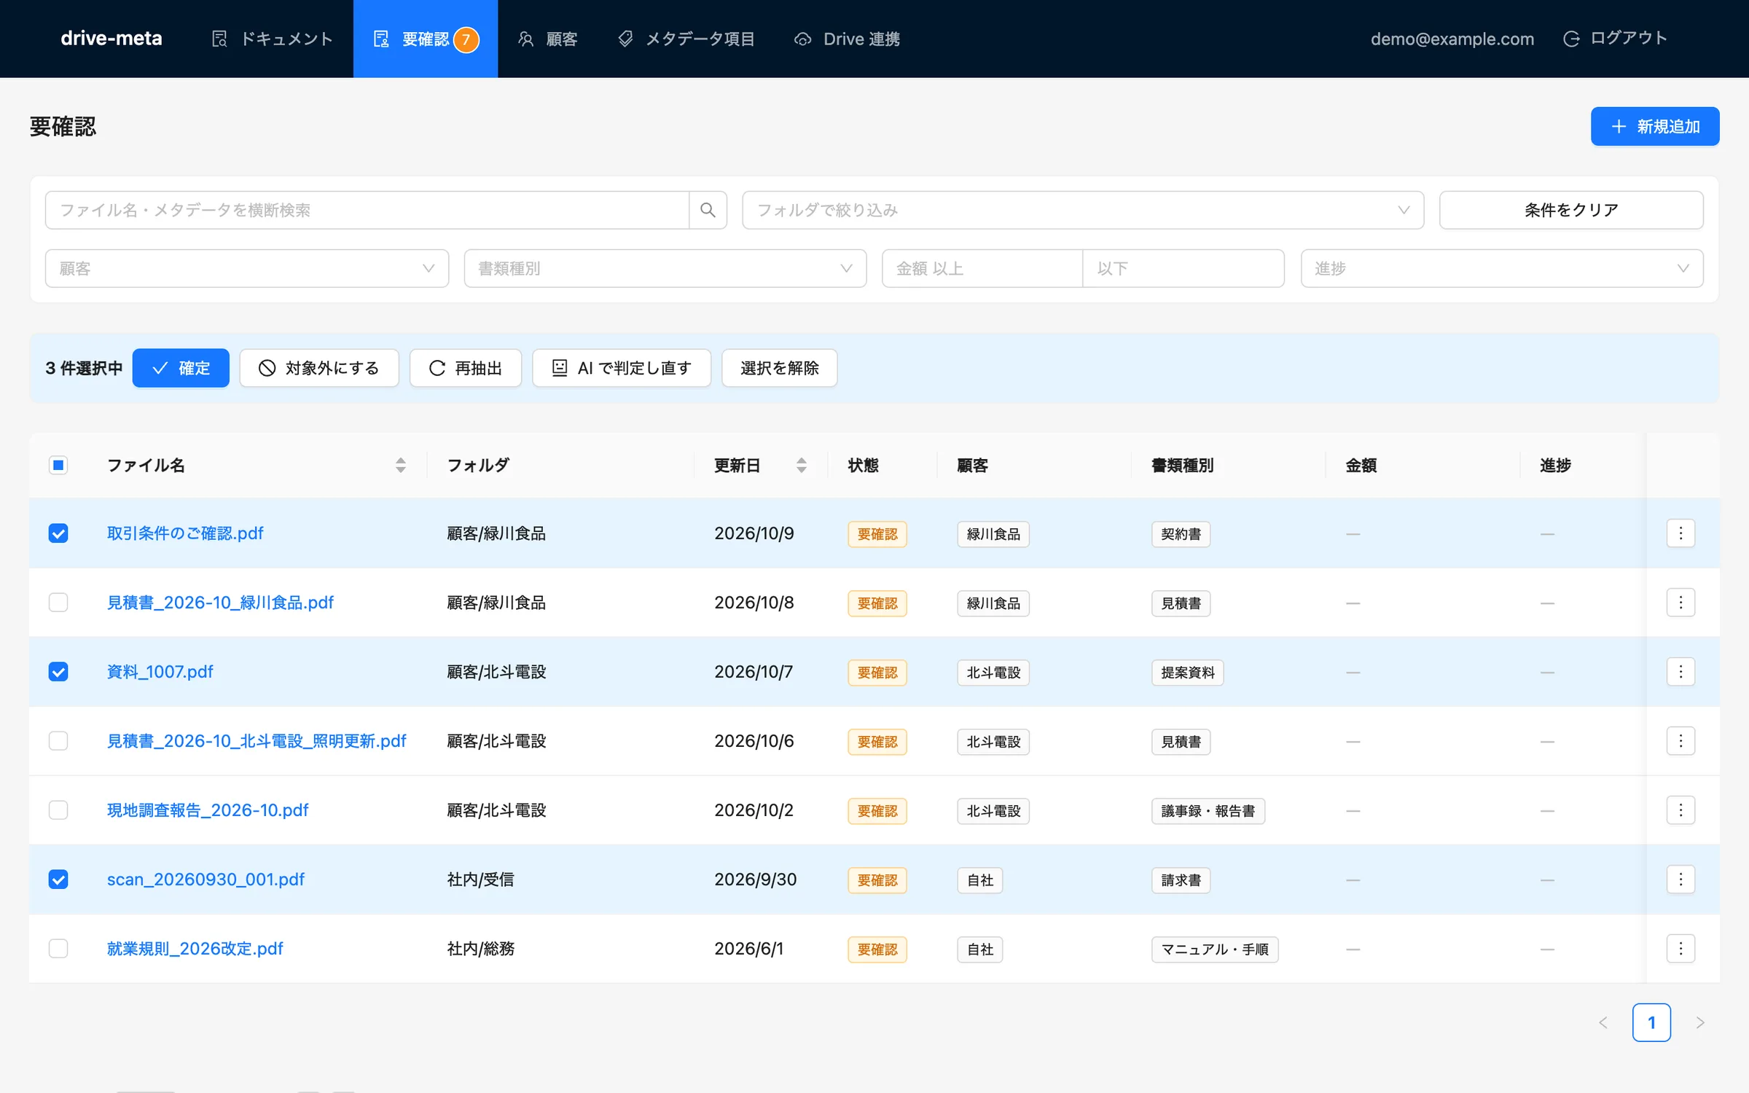Uncheck 資料_1007.pdf row checkbox

click(x=58, y=672)
